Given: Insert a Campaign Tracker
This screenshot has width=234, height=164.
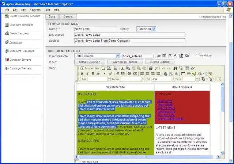Looking at the screenshot, I should tap(125, 62).
